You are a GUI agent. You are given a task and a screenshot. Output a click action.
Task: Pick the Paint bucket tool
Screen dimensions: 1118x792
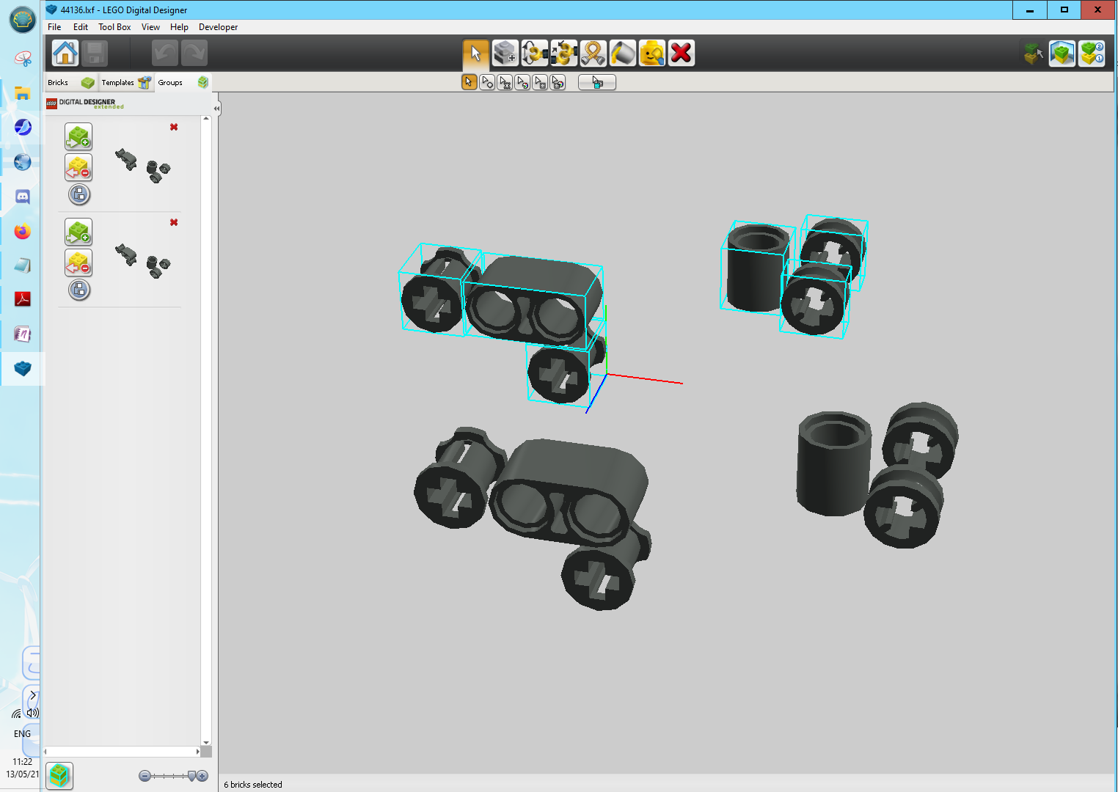622,53
